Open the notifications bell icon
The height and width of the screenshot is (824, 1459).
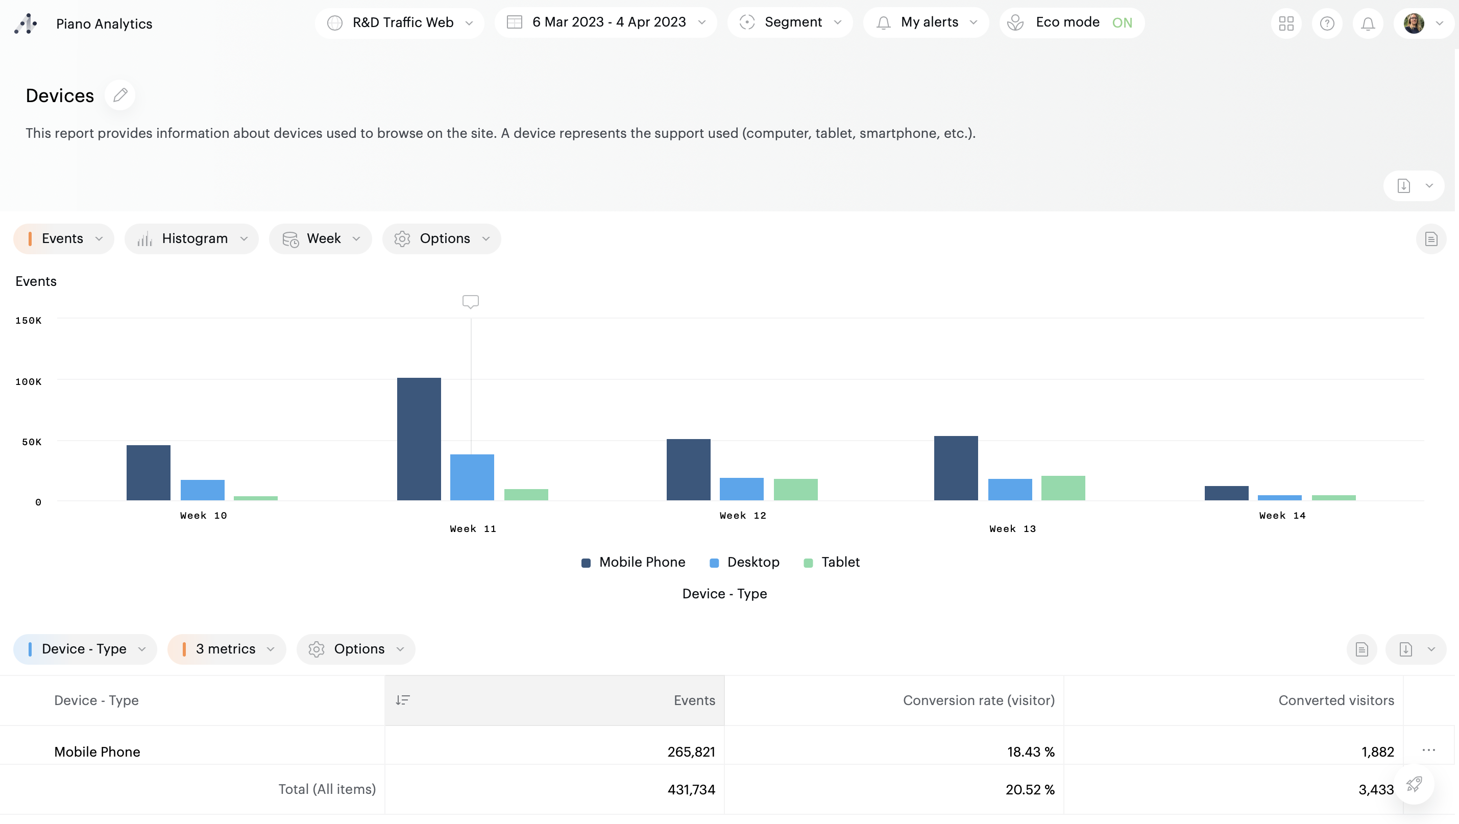tap(1367, 23)
